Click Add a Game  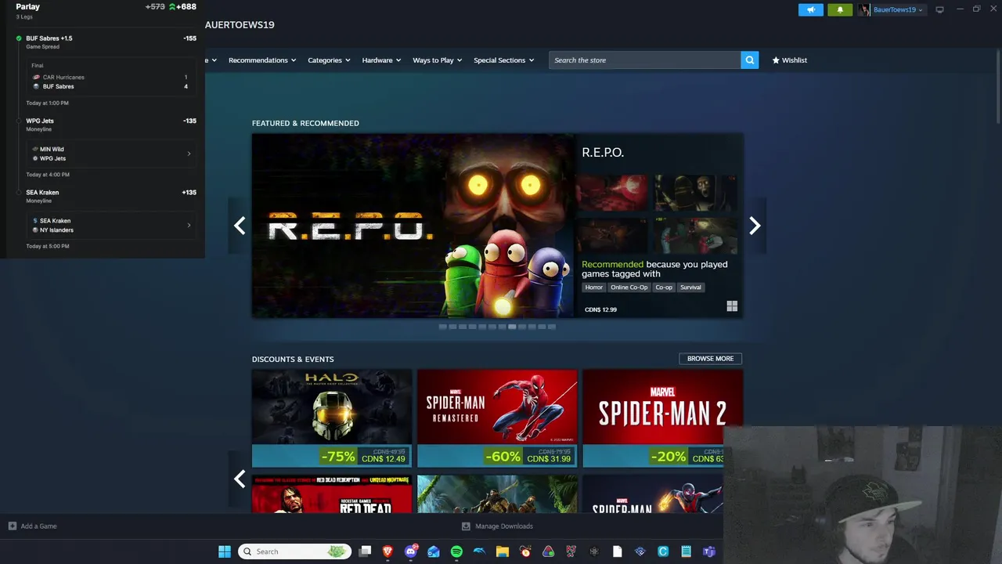click(x=32, y=526)
